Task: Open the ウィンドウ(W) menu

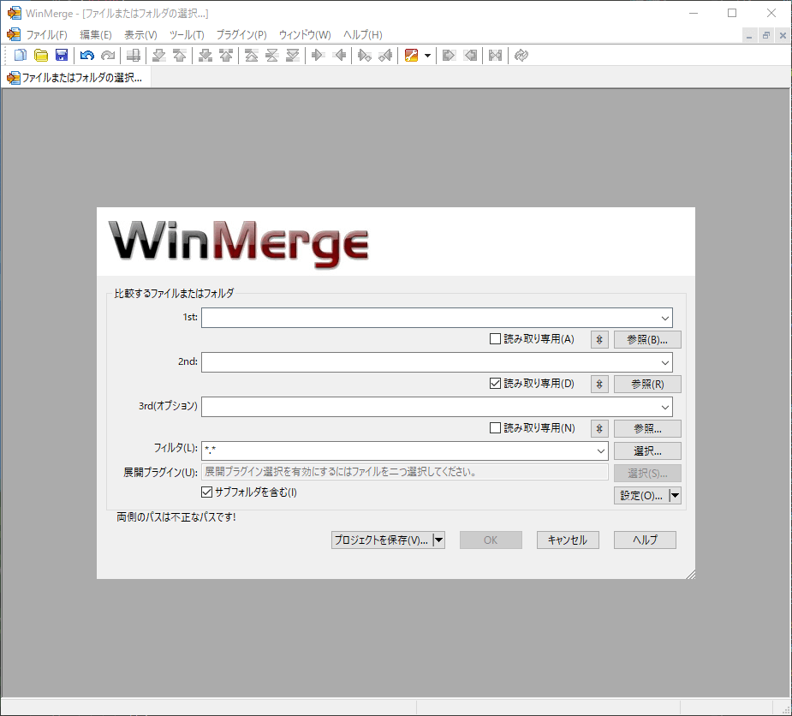Action: pyautogui.click(x=305, y=35)
